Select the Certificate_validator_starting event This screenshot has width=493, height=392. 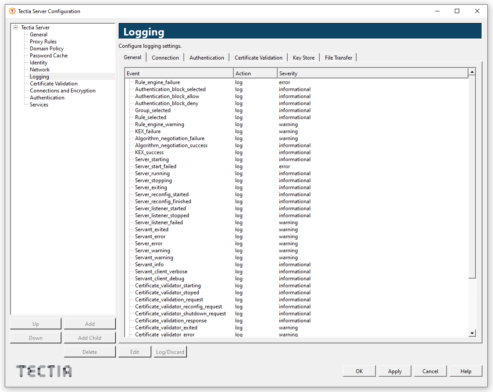point(168,286)
